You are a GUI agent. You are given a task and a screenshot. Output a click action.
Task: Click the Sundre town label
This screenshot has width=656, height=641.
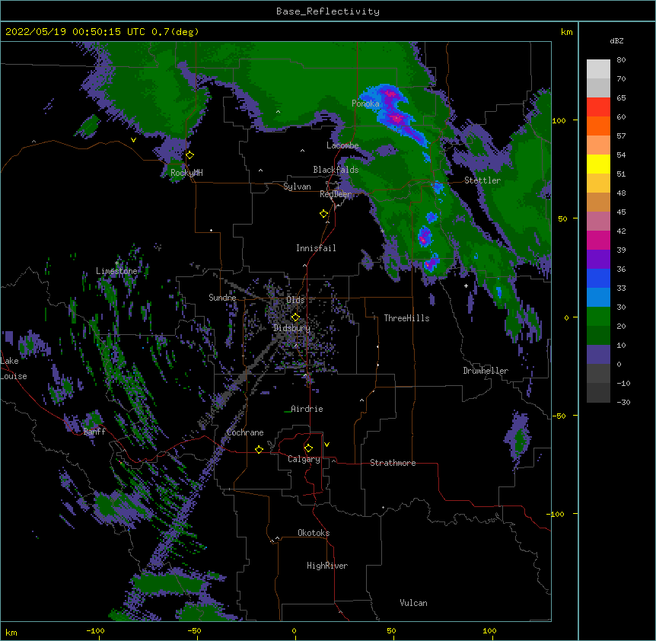(222, 298)
